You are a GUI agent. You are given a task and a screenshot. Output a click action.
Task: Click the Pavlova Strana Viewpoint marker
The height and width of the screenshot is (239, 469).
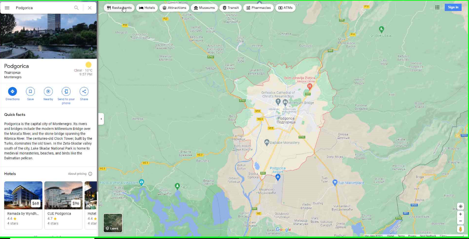[142, 182]
